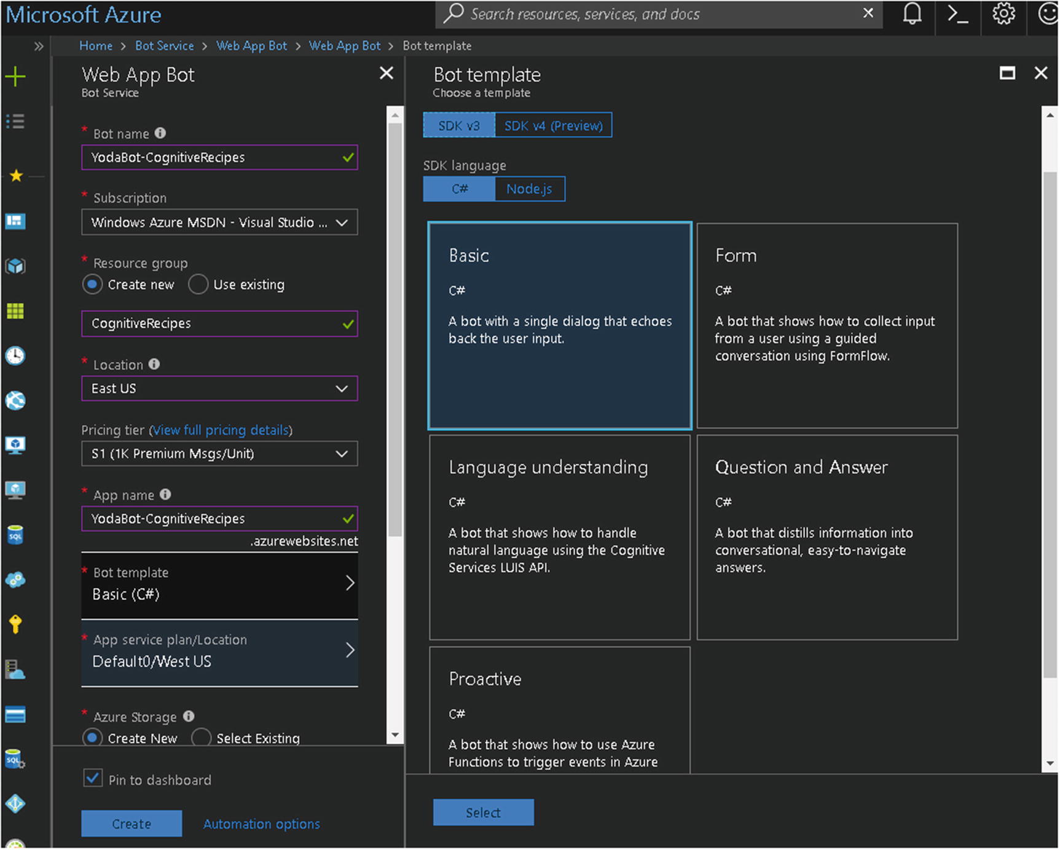Screen dimensions: 1060x850
Task: Select the Proactive template card
Action: click(x=560, y=710)
